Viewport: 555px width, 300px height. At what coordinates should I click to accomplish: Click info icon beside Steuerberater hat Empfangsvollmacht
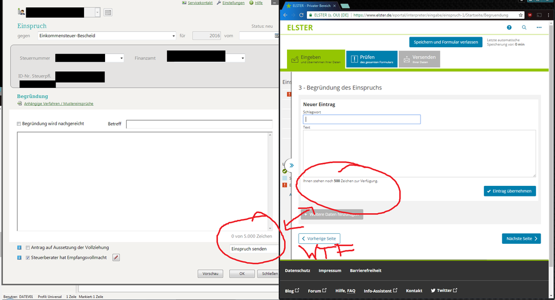tap(19, 258)
